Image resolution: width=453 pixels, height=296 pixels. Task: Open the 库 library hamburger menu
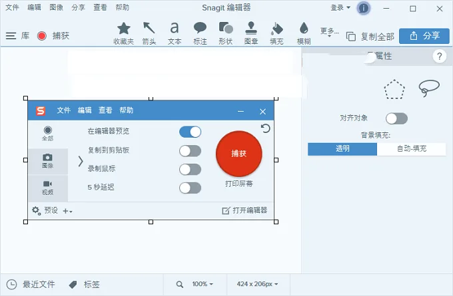[11, 36]
